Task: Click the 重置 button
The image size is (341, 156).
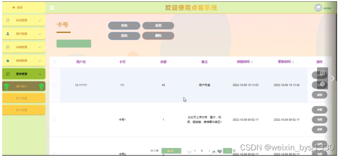Action: 158,26
